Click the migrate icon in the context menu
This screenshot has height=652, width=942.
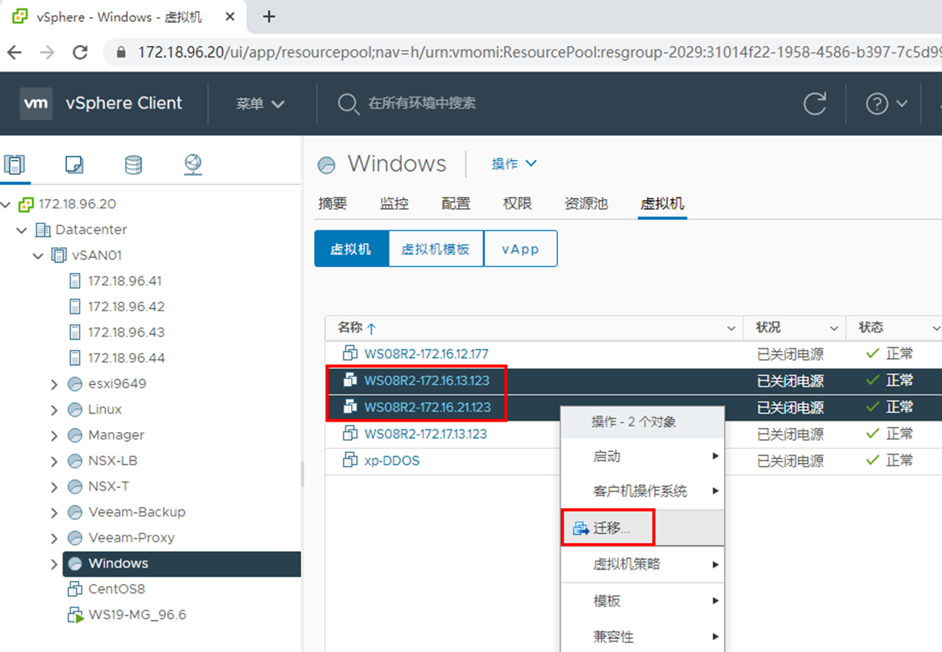pos(581,528)
